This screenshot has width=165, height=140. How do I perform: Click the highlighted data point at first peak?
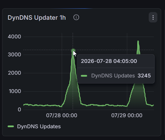[x=73, y=50]
